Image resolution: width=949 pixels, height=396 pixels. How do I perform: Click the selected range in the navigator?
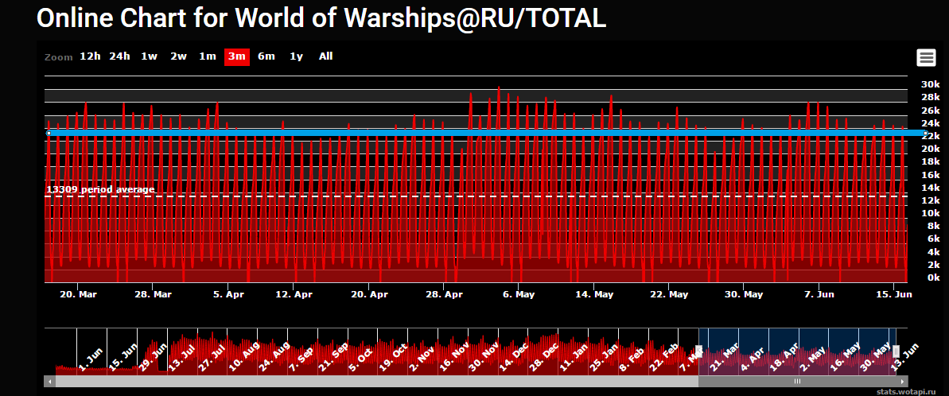point(797,351)
